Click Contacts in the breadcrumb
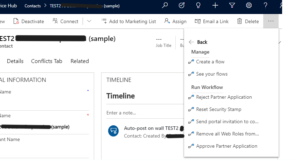This screenshot has width=294, height=161. click(33, 6)
